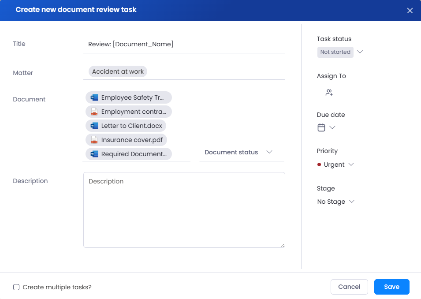
Task: Click Word icon on Letter to Client.docx
Action: (94, 126)
